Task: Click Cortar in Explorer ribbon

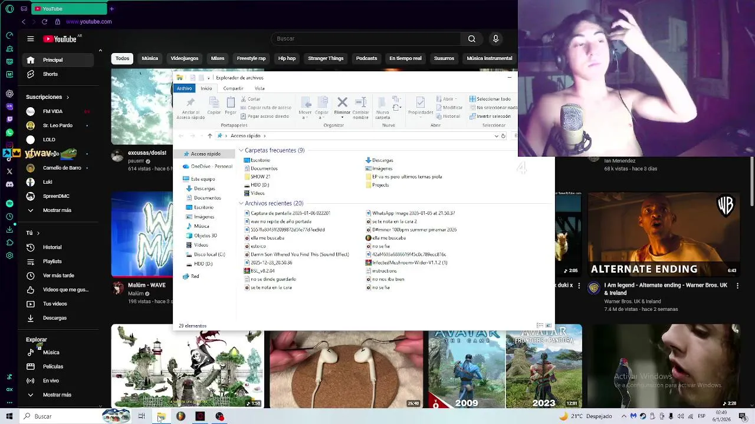Action: (x=251, y=99)
